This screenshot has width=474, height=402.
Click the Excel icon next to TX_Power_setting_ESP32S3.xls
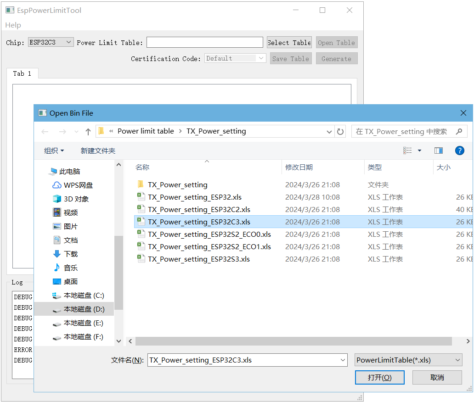(141, 259)
